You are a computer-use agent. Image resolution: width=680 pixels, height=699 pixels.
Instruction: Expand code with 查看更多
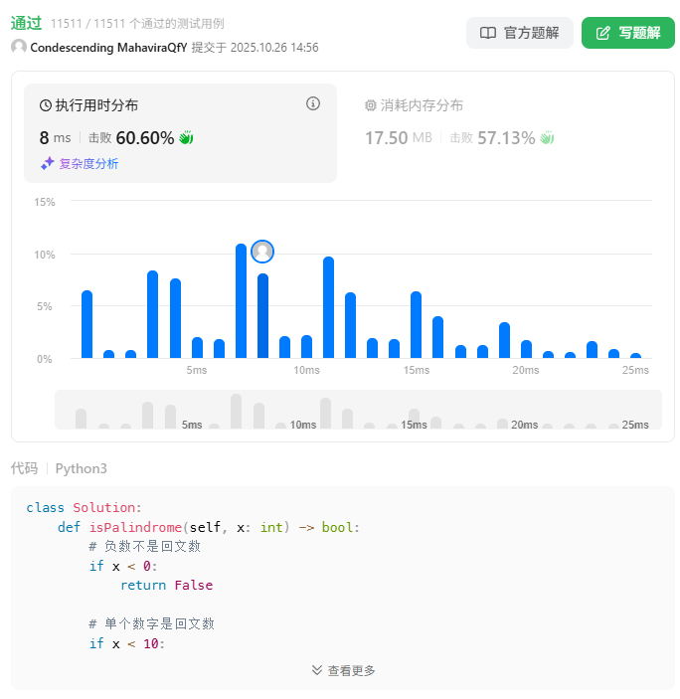(x=343, y=670)
